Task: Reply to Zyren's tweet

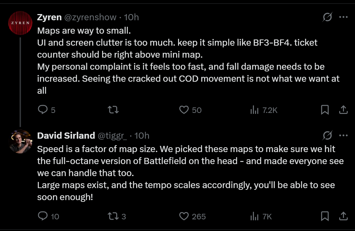Action: 46,110
